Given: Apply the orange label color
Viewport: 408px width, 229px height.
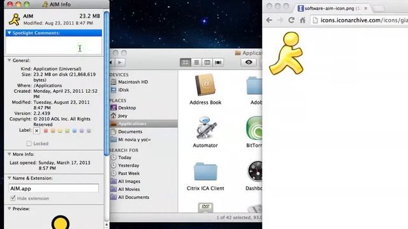Looking at the screenshot, I should [53, 131].
